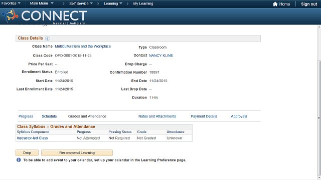Expand the Learning breadcrumb dropdown
The width and height of the screenshot is (321, 180).
coord(113,3)
